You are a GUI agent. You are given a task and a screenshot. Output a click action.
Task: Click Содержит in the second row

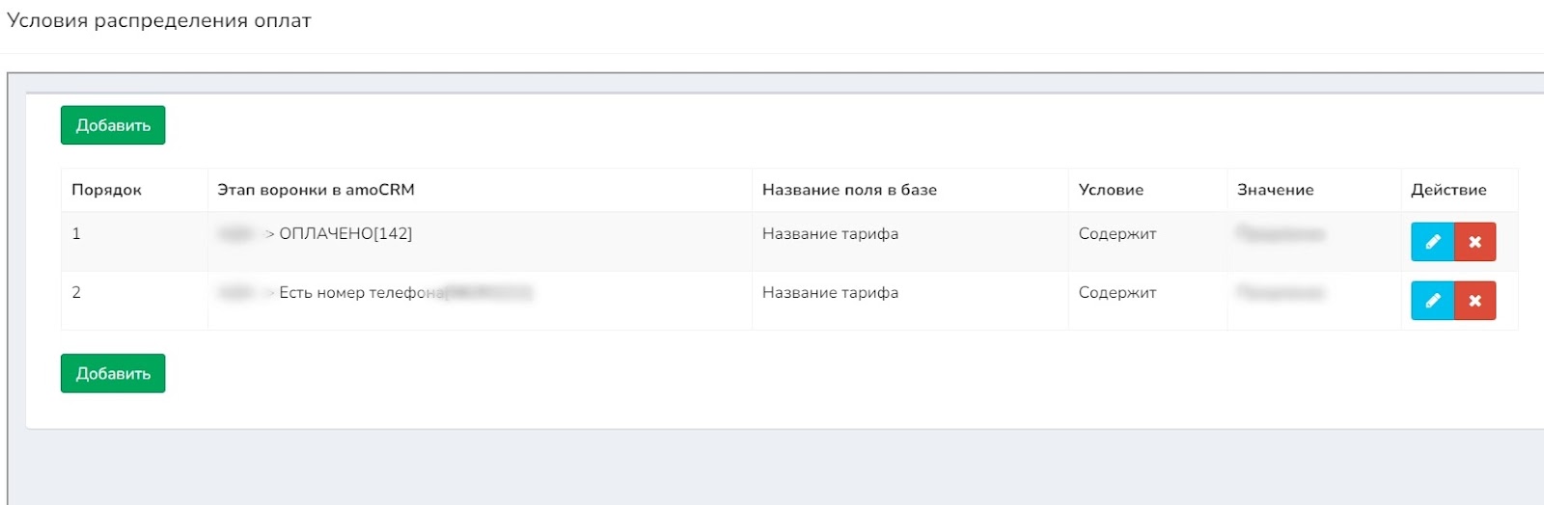point(1117,293)
